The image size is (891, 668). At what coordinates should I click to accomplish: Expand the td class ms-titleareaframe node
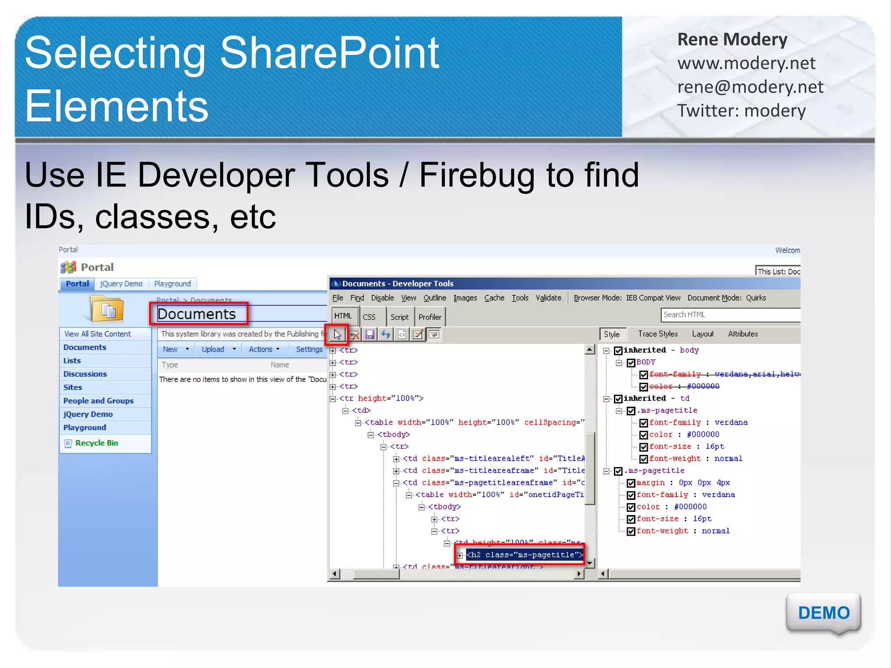pyautogui.click(x=396, y=471)
